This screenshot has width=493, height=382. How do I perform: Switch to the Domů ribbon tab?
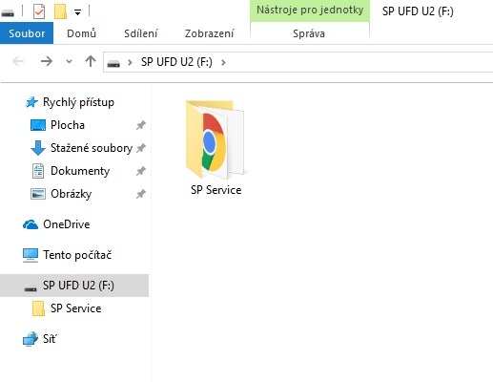(x=82, y=33)
